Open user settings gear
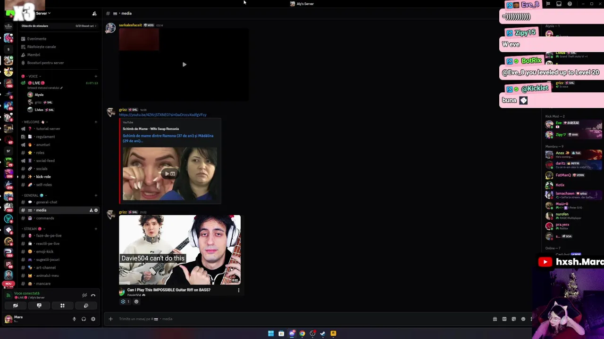604x339 pixels. click(x=93, y=319)
